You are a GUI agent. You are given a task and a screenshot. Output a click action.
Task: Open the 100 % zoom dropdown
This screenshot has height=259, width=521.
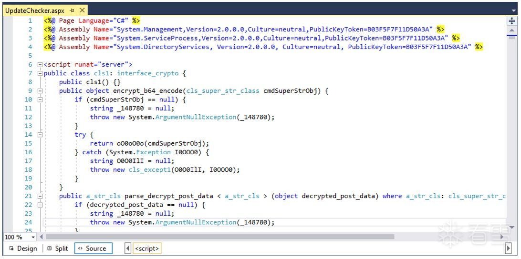click(33, 237)
